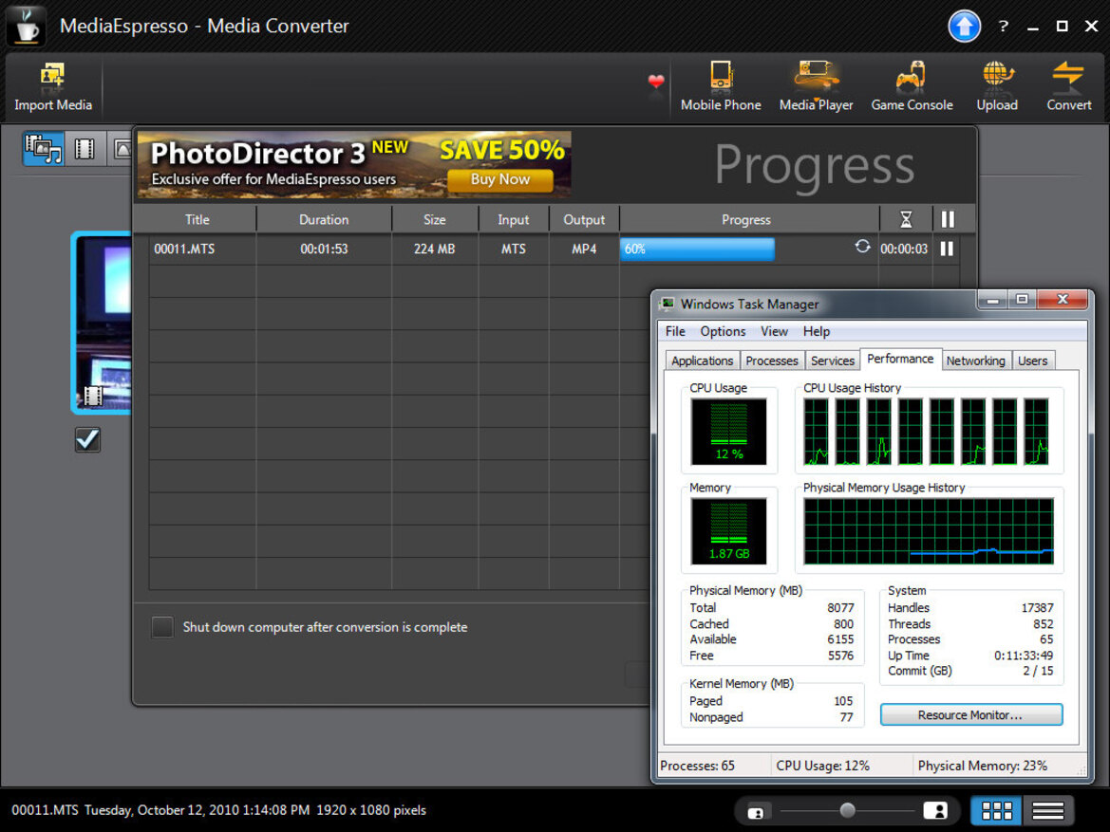Select Performance tab in Task Manager
This screenshot has width=1110, height=832.
point(900,359)
